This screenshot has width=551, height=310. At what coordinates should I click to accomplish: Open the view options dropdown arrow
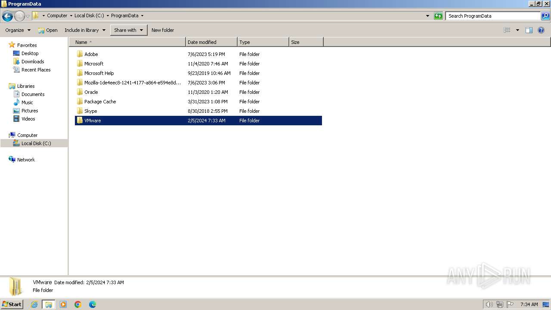pyautogui.click(x=517, y=30)
